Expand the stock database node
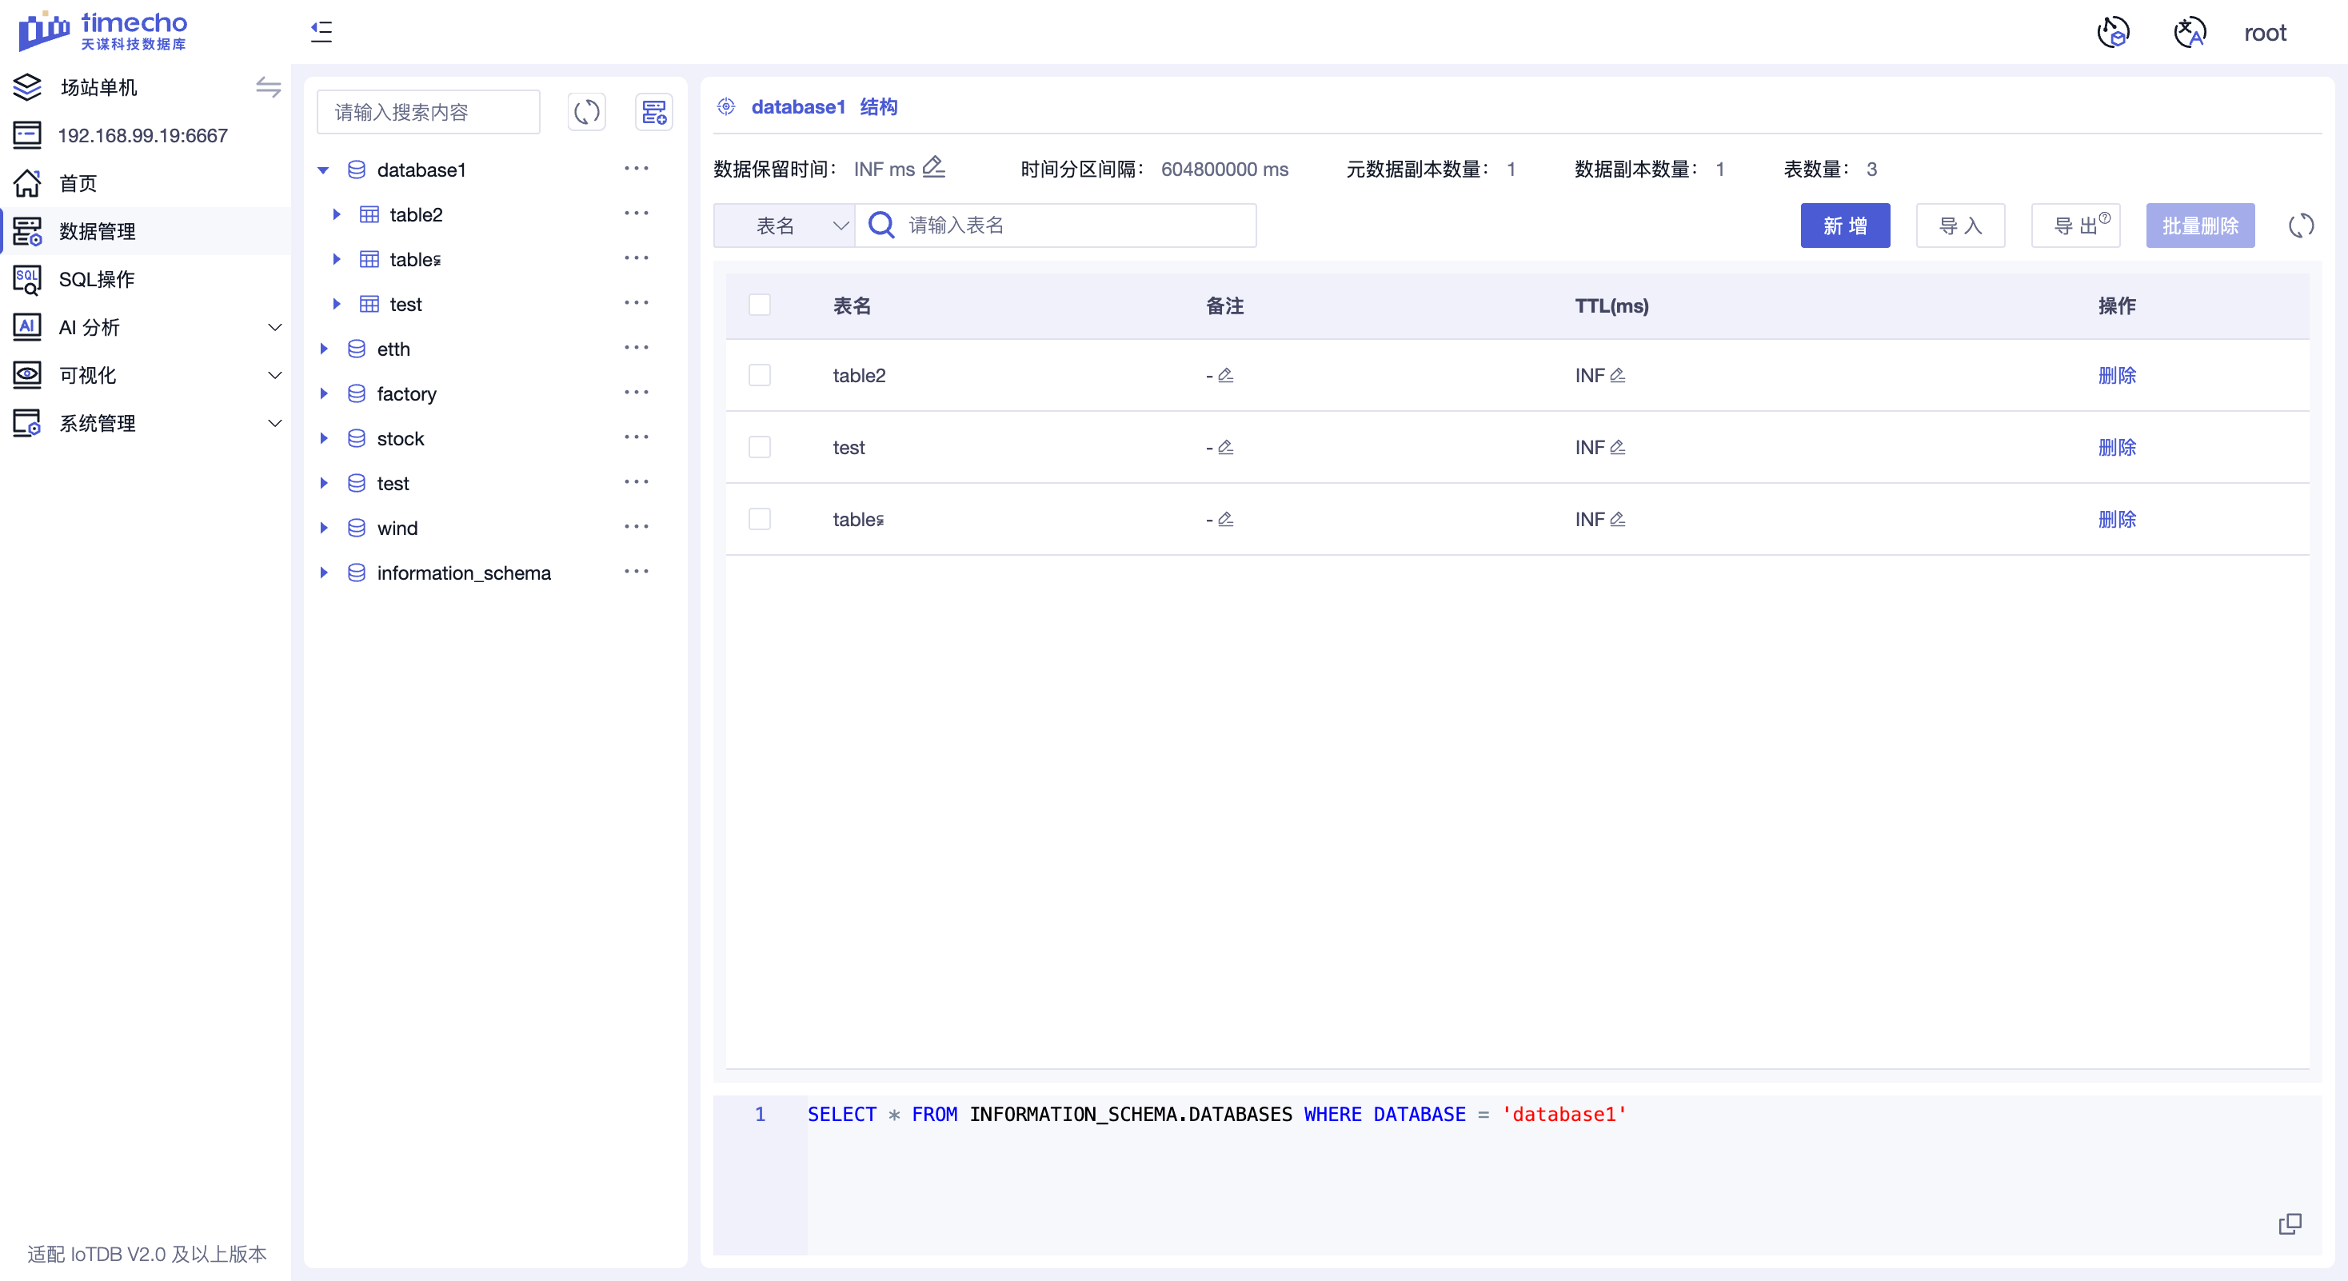Image resolution: width=2348 pixels, height=1281 pixels. click(x=324, y=438)
